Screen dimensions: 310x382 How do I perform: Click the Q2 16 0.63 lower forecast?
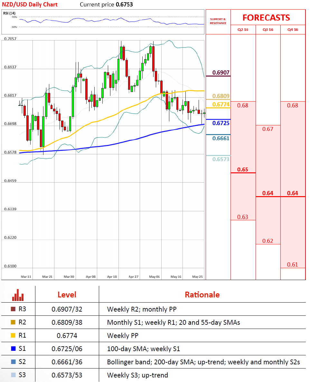click(243, 217)
